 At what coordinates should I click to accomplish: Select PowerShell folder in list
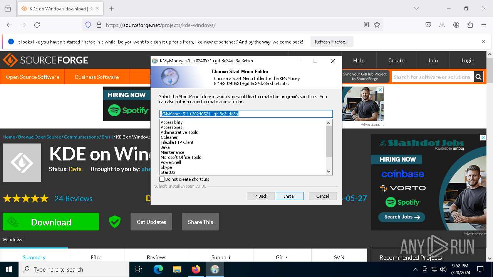[171, 162]
